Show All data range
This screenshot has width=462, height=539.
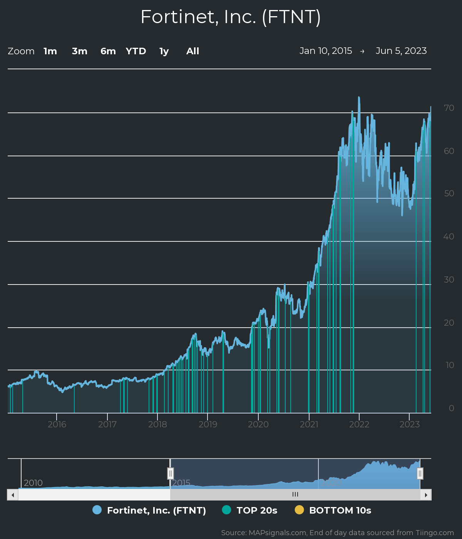[x=193, y=51]
